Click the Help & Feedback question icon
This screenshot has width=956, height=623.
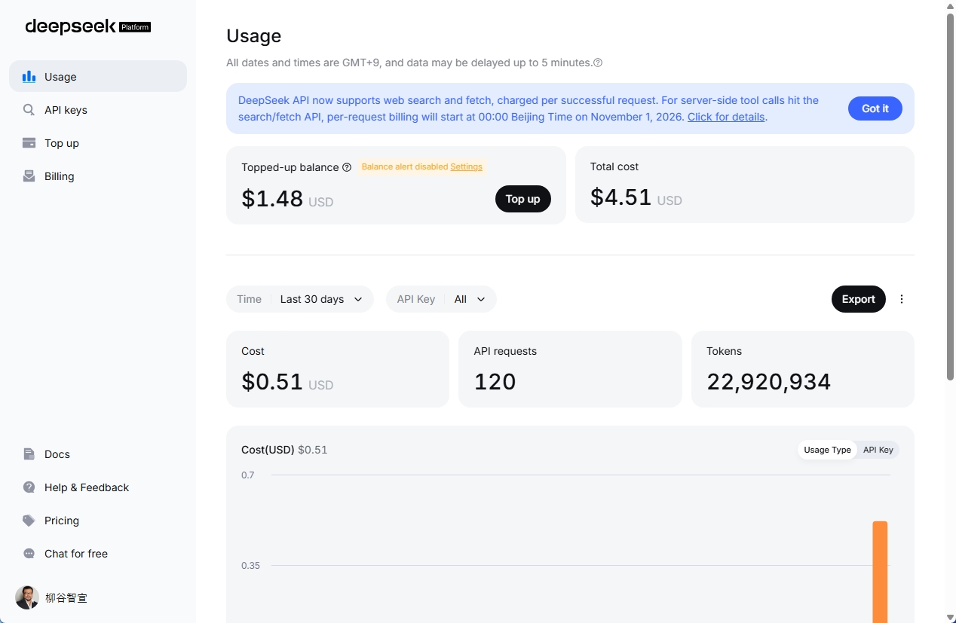click(29, 487)
